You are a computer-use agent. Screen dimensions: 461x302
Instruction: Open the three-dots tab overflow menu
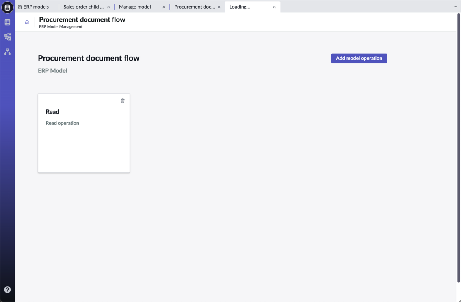coord(455,7)
